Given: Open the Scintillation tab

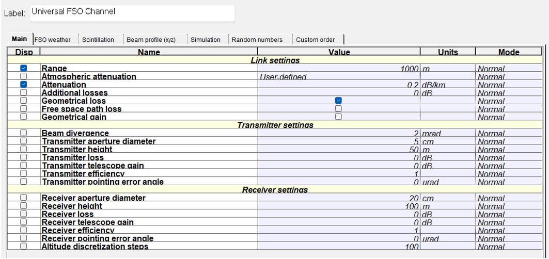Looking at the screenshot, I should [x=98, y=40].
